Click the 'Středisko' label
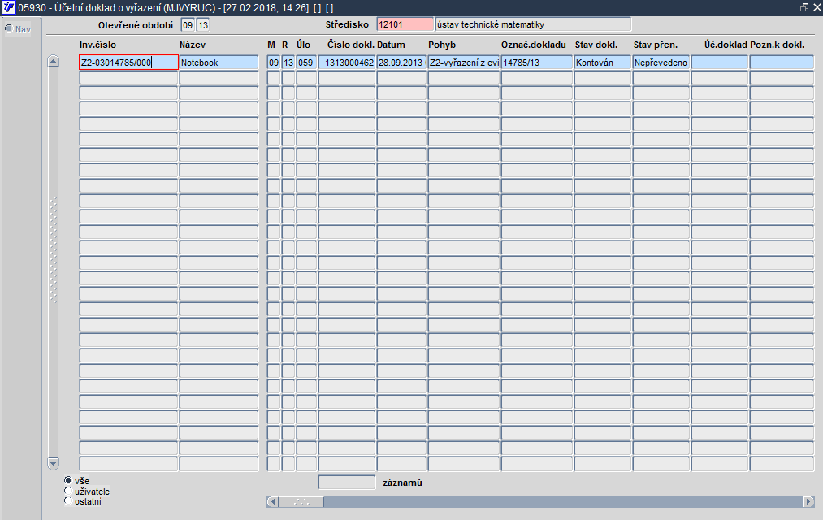This screenshot has height=520, width=823. (347, 24)
